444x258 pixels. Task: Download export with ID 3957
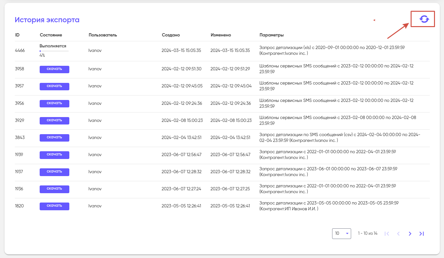54,86
